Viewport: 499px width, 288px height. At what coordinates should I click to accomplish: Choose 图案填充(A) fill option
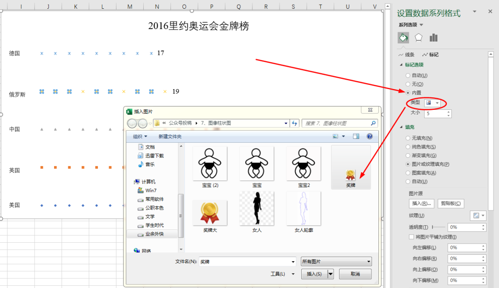pos(408,173)
